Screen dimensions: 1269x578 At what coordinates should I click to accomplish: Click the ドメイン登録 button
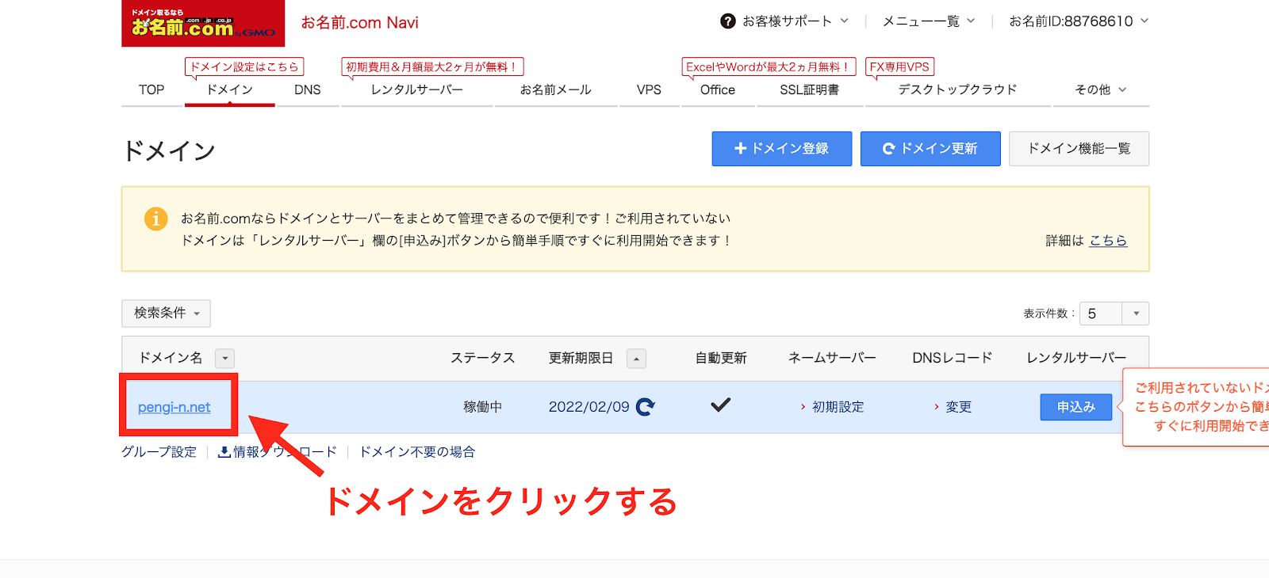tap(782, 149)
